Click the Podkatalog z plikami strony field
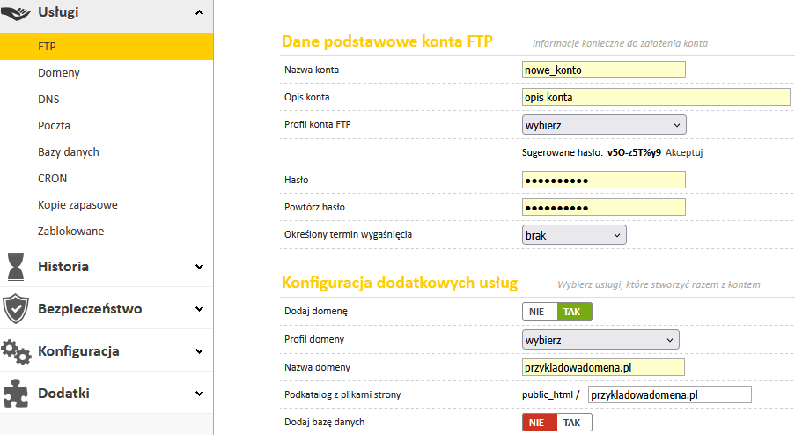 [x=670, y=394]
